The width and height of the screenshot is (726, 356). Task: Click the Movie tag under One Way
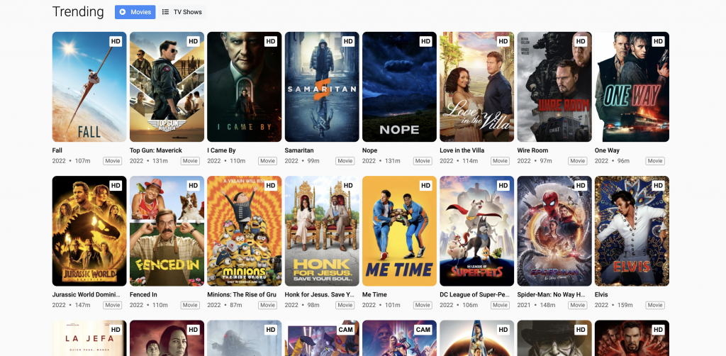click(654, 161)
